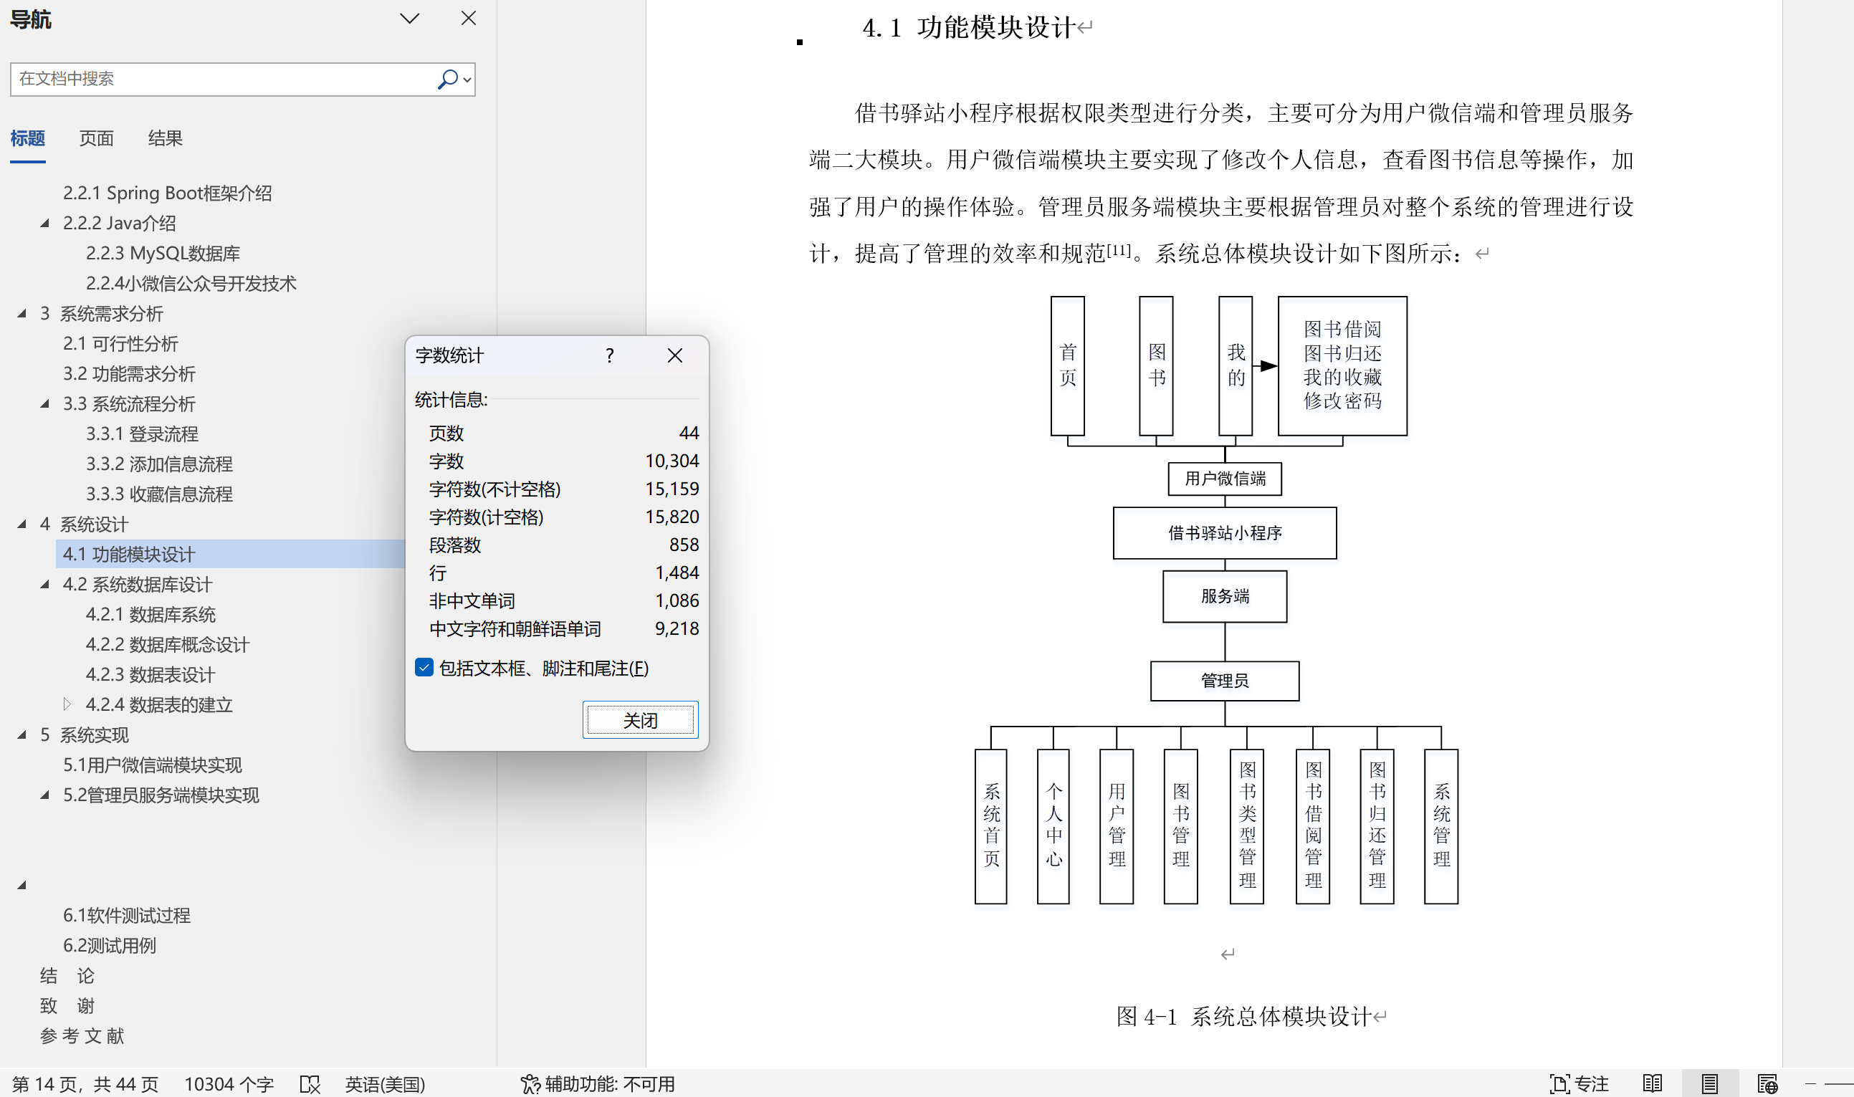
Task: Go to 3.3.1 登录流程 heading
Action: (142, 434)
